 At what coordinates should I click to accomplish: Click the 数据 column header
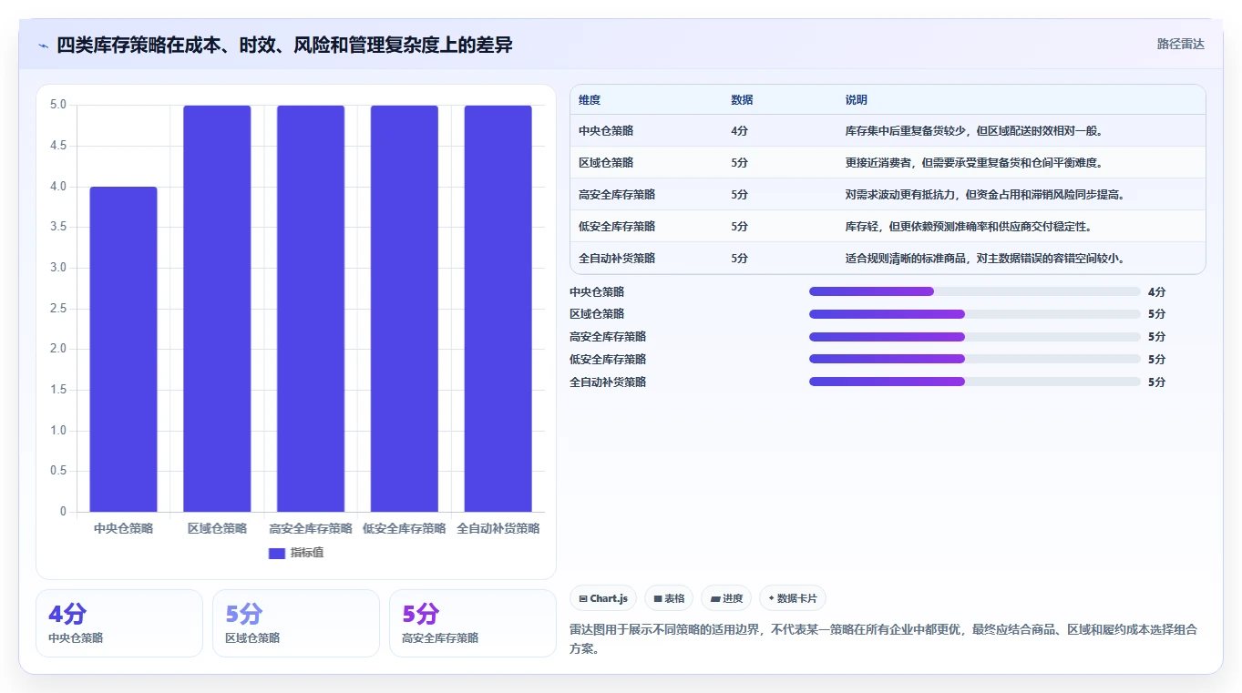(x=742, y=100)
